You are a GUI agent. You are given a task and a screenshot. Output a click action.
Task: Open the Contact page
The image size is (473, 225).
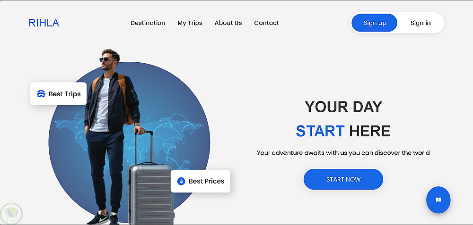tap(266, 23)
